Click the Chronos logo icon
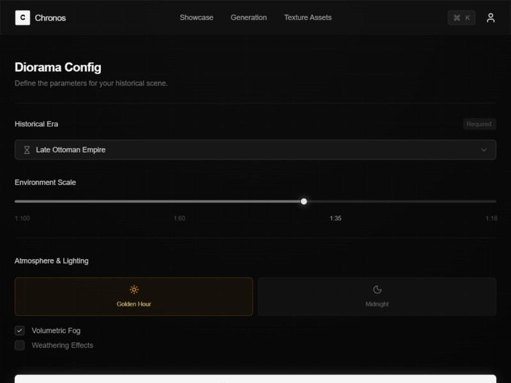Image resolution: width=511 pixels, height=383 pixels. (x=22, y=18)
